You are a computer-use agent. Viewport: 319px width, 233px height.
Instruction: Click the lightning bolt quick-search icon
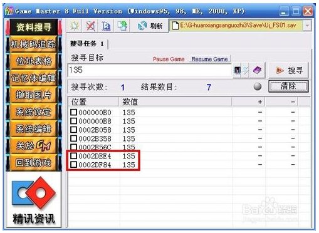point(245,70)
